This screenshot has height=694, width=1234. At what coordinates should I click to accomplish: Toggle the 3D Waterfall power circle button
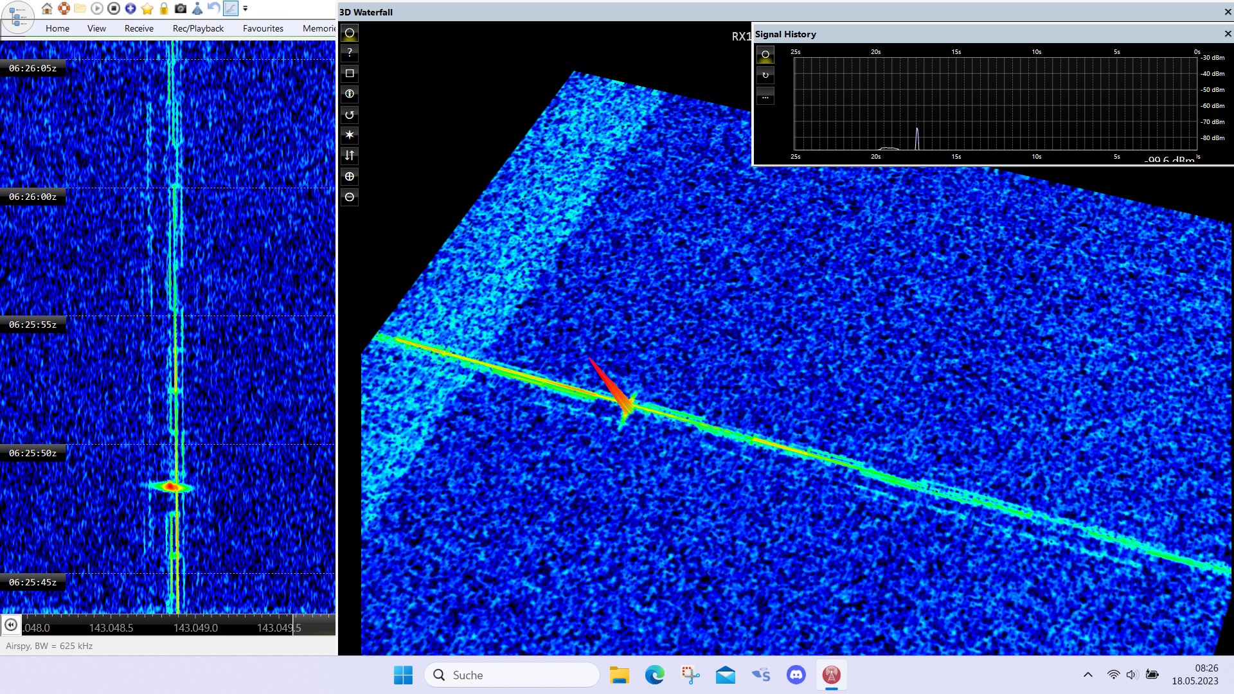click(350, 33)
